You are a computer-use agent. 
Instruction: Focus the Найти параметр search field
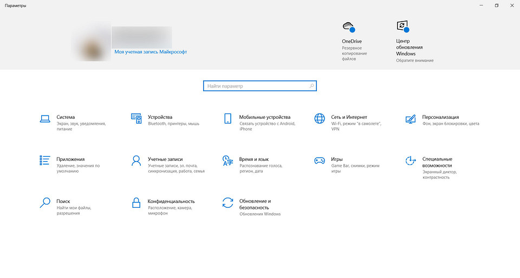coord(260,86)
